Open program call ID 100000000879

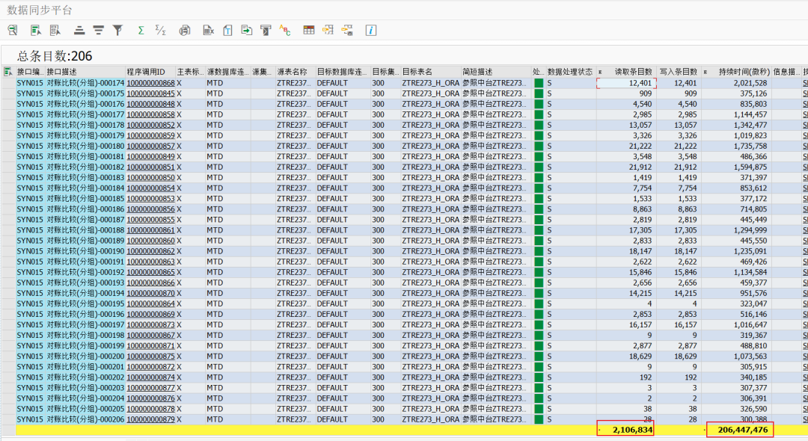coord(151,419)
